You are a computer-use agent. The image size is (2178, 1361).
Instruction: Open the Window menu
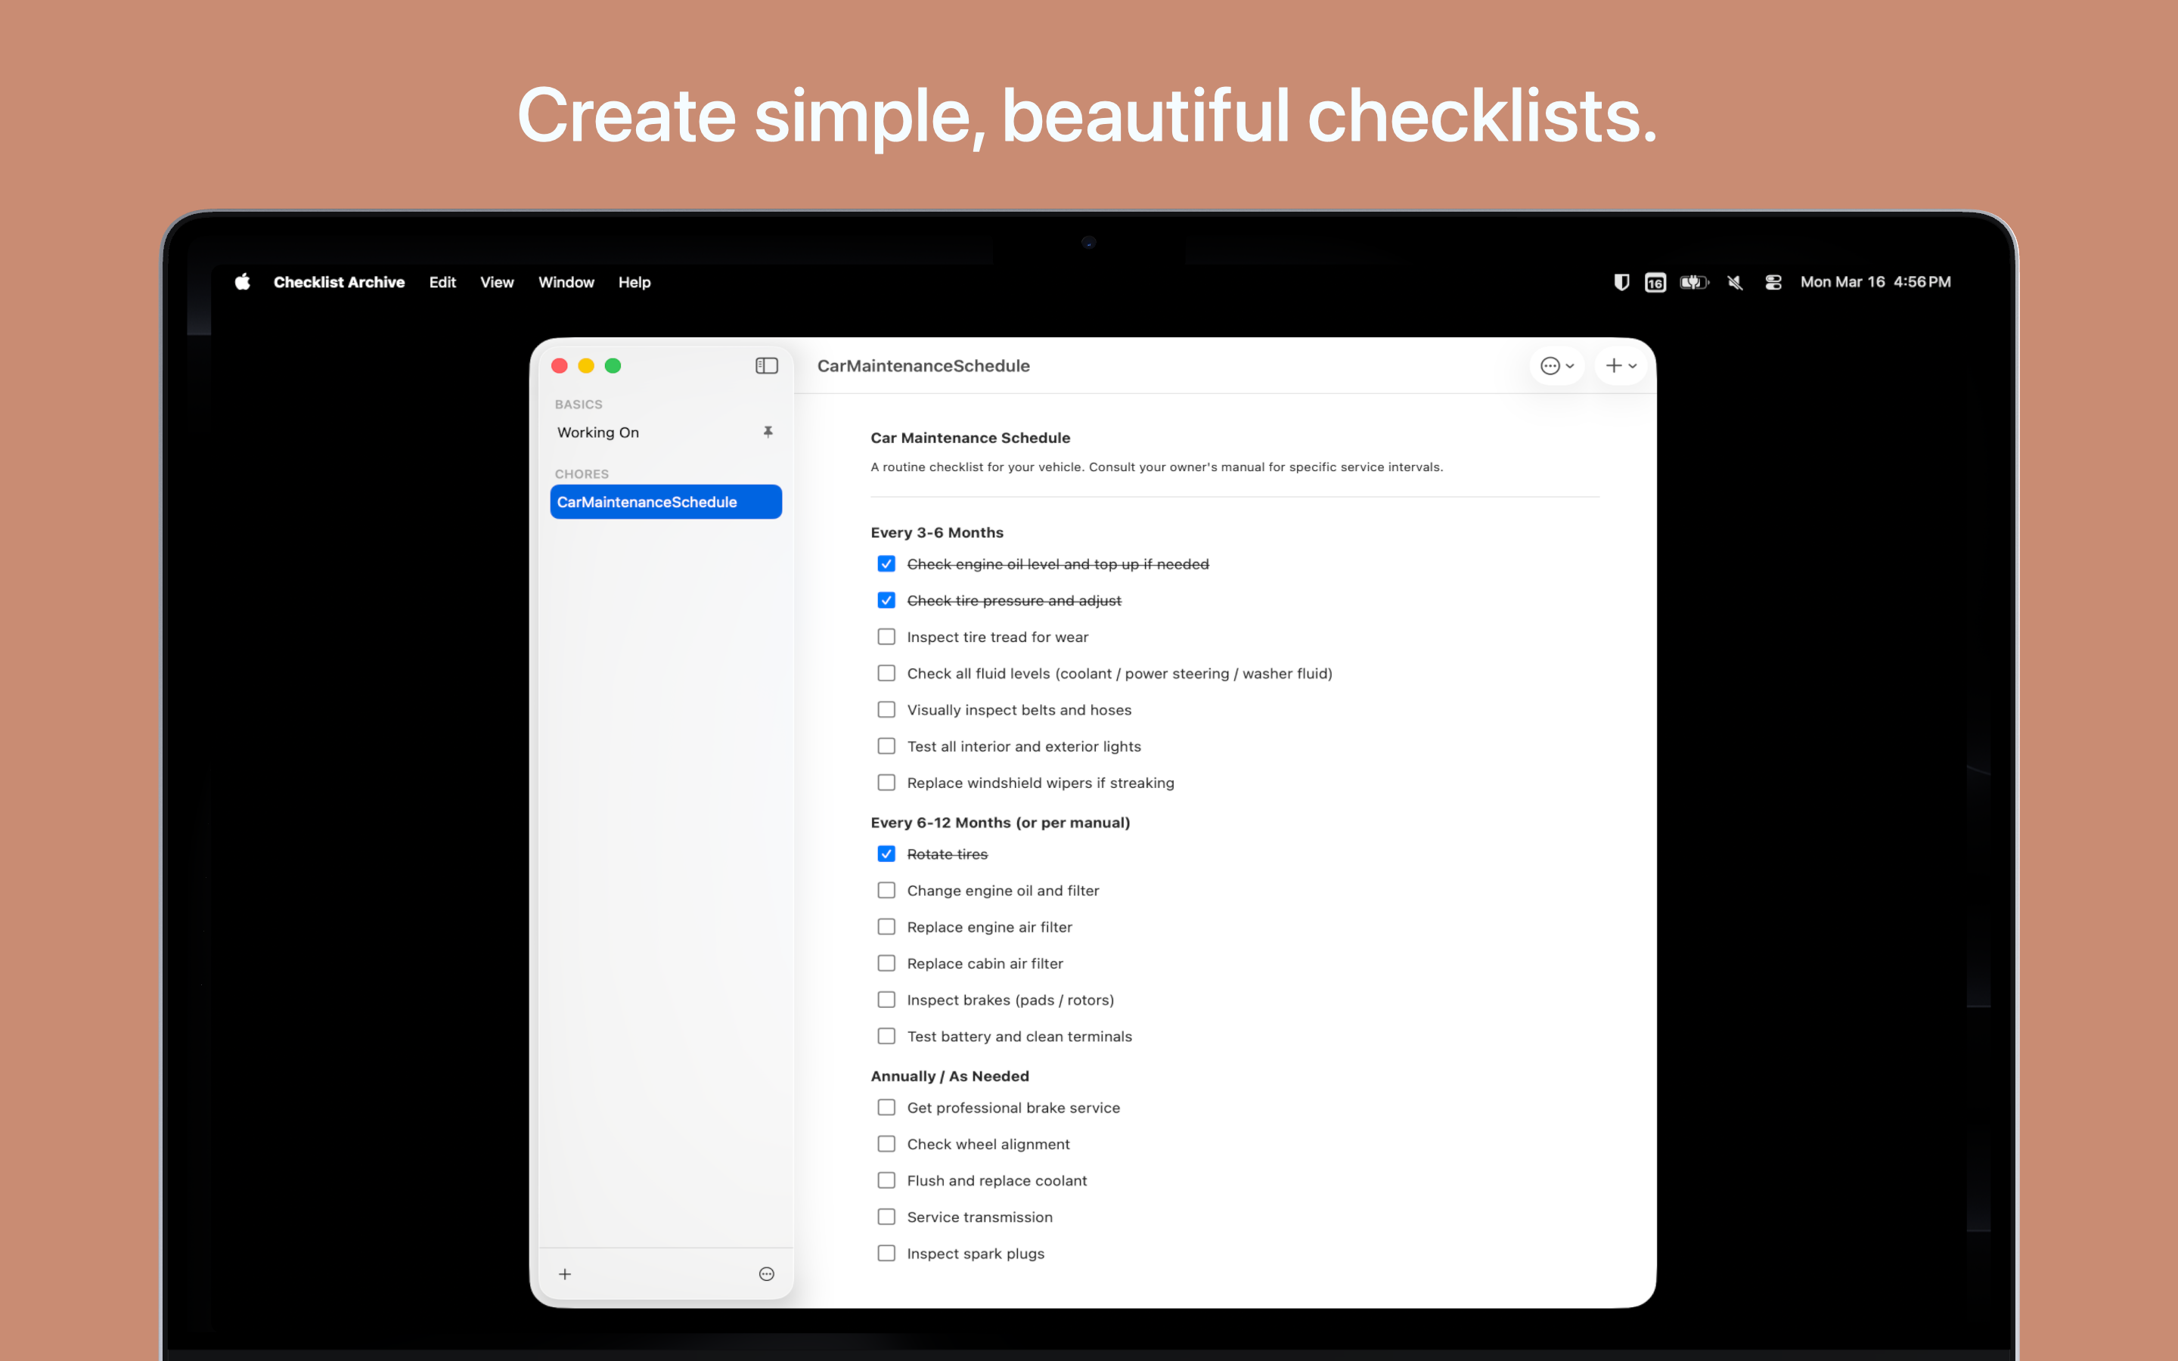tap(566, 282)
